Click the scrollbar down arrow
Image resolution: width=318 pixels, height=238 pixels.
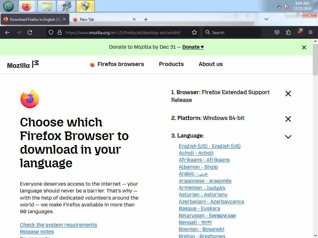315,236
